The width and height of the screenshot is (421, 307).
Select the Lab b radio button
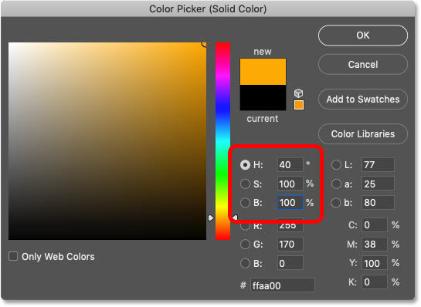tap(336, 203)
